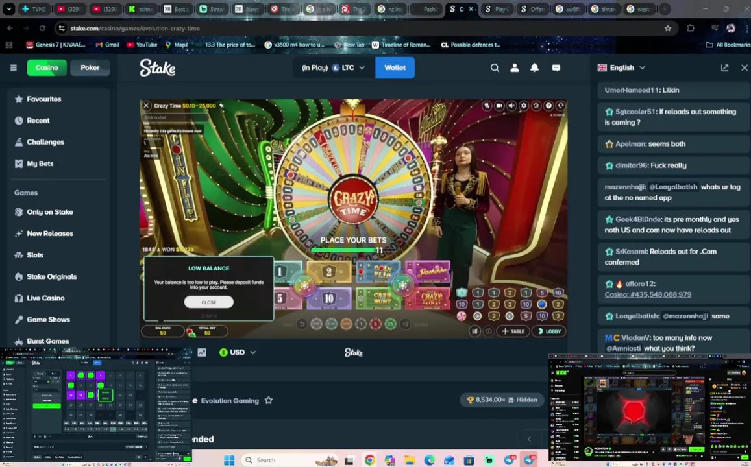Open Slots category
The height and width of the screenshot is (467, 751).
(x=29, y=255)
